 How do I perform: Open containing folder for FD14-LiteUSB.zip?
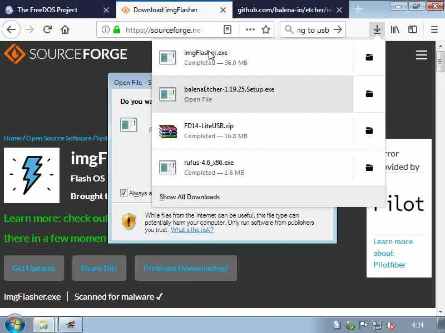coord(369,130)
